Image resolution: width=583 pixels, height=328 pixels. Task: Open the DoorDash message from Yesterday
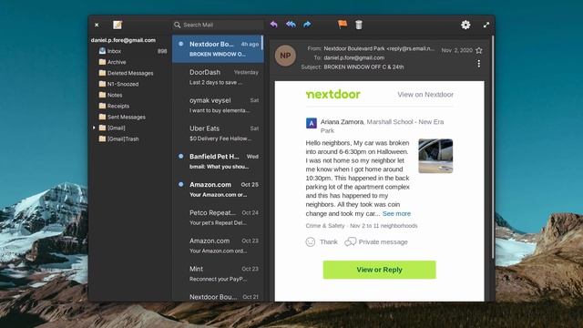(x=218, y=77)
